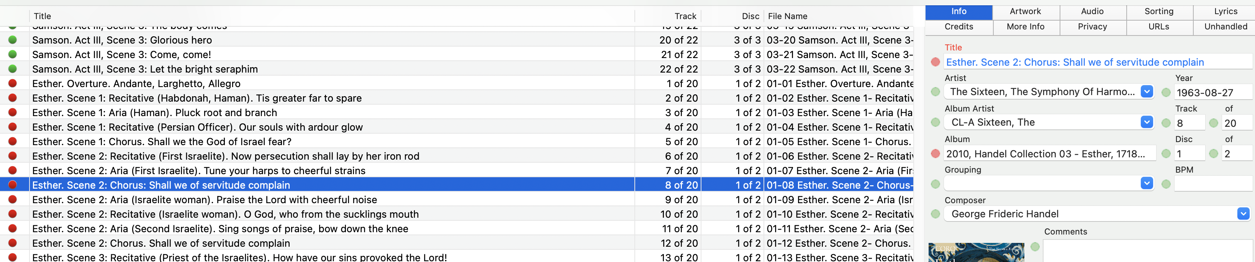Open the Composer dropdown menu
Screen dimensions: 1255x262
click(1243, 213)
